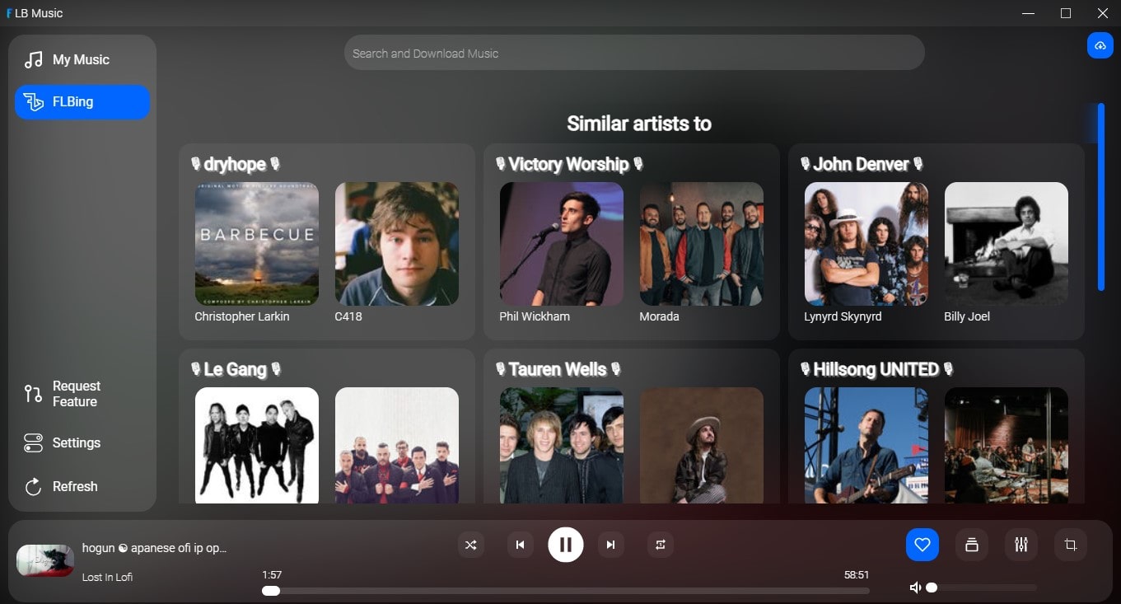The width and height of the screenshot is (1121, 604).
Task: Click the total duration 58:51
Action: coord(857,575)
